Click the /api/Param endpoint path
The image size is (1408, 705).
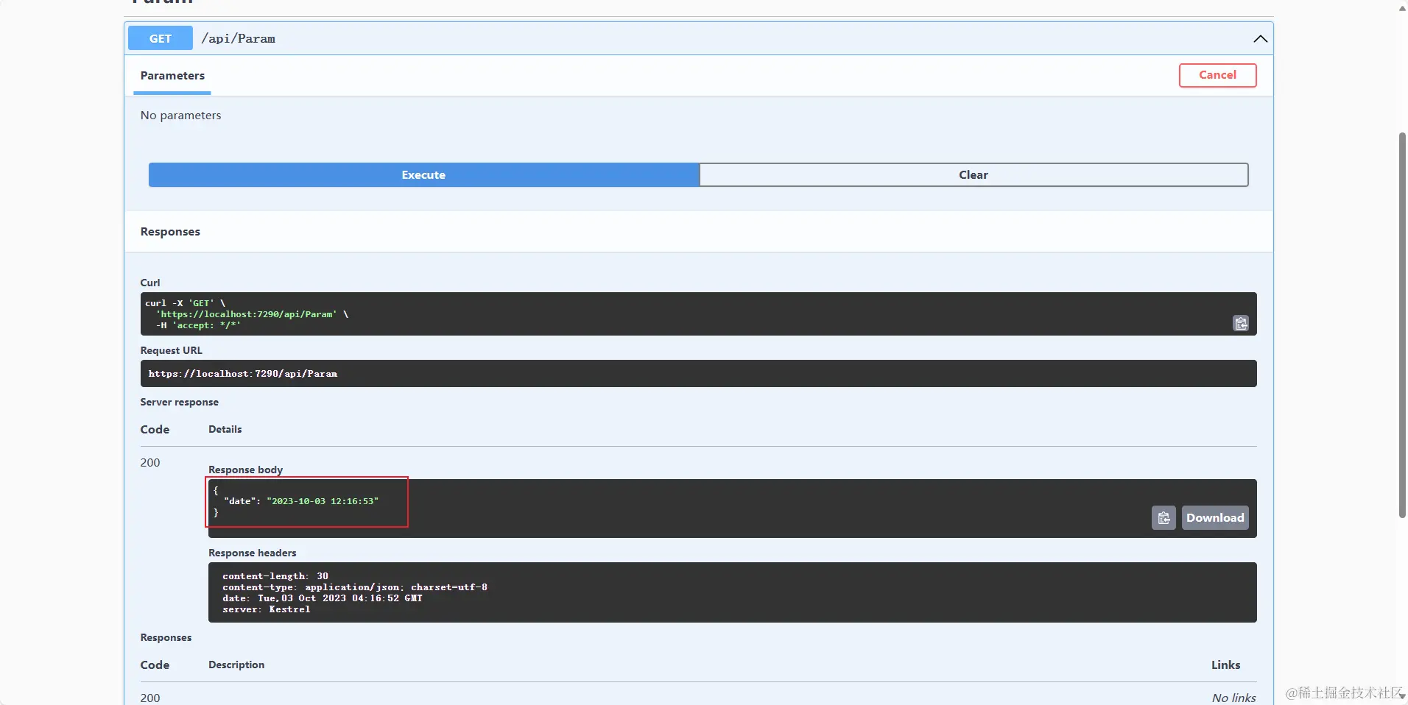239,39
